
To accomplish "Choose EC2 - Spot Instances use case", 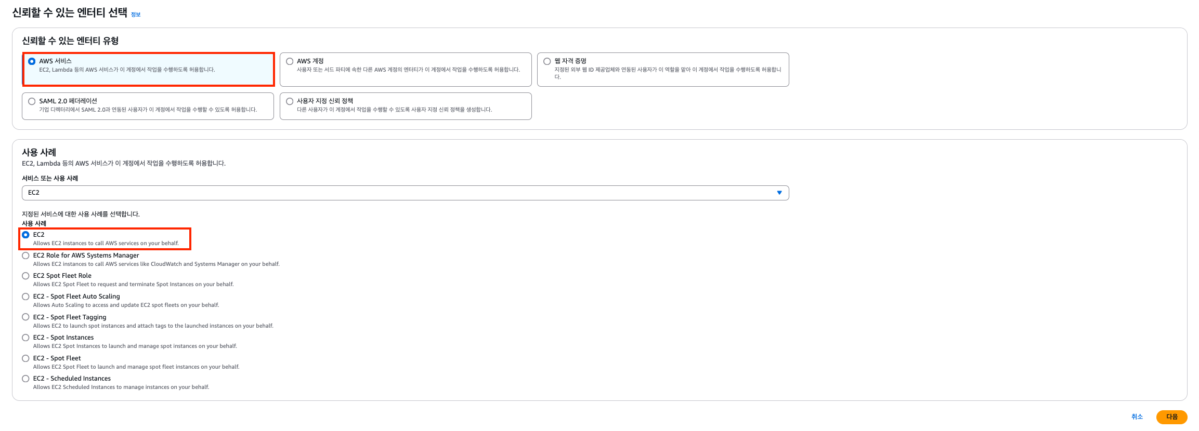I will point(25,338).
